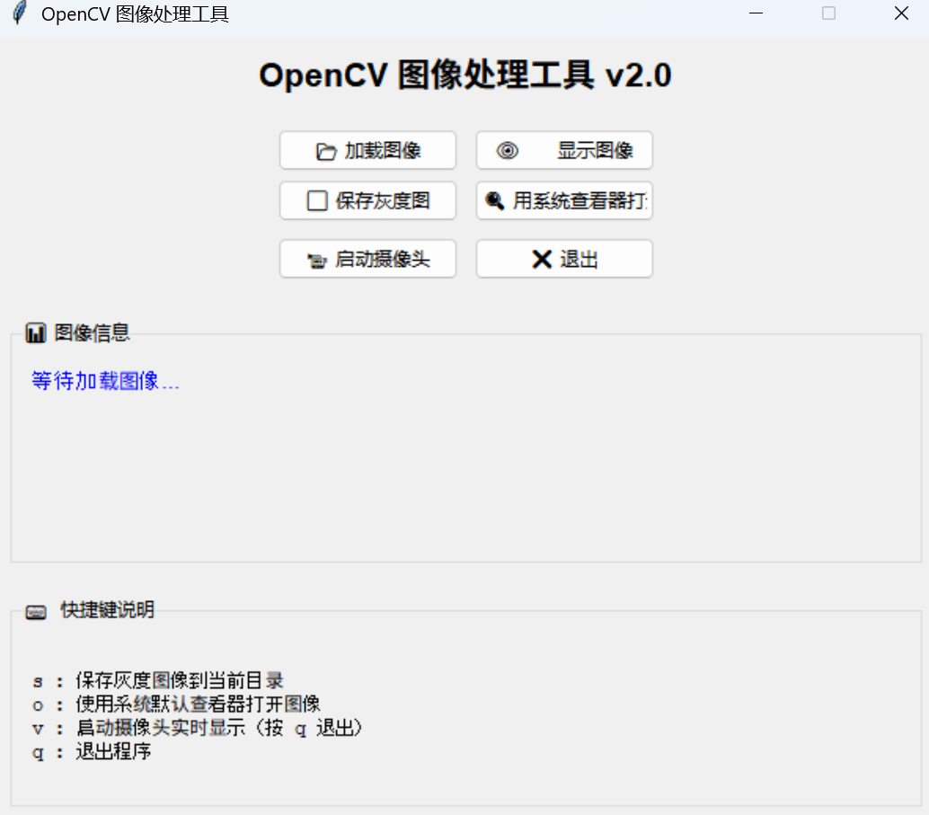Click the 加载图像 (load image) button
The image size is (929, 815).
[368, 151]
